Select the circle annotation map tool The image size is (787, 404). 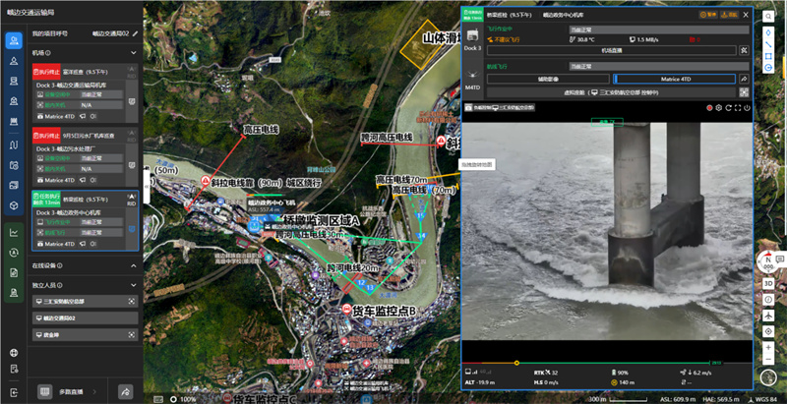tap(768, 68)
